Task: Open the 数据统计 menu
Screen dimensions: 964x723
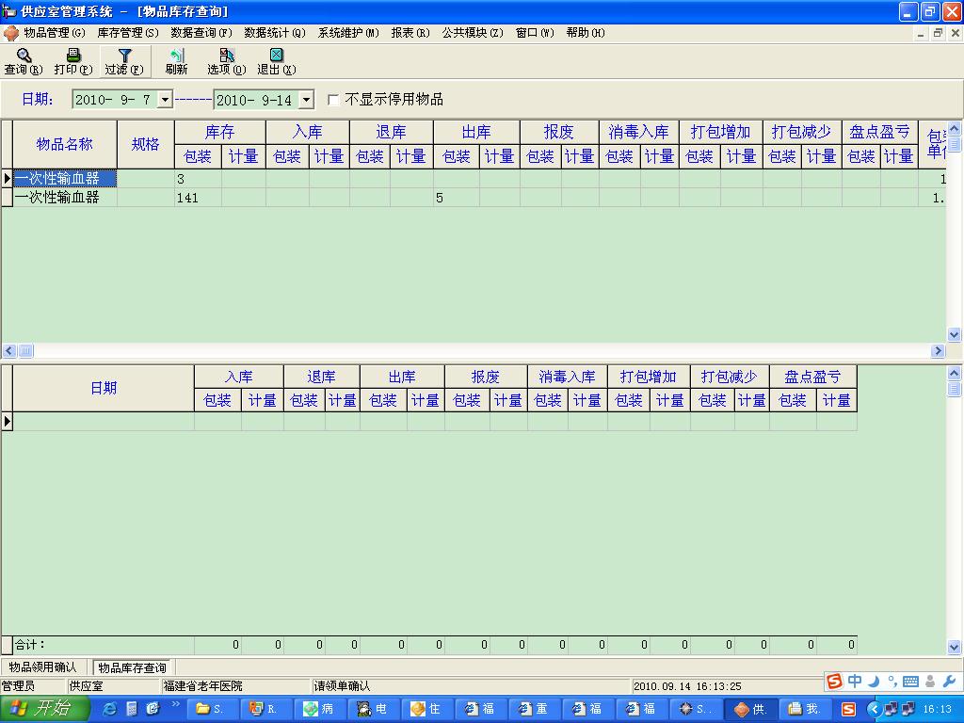Action: pyautogui.click(x=274, y=33)
